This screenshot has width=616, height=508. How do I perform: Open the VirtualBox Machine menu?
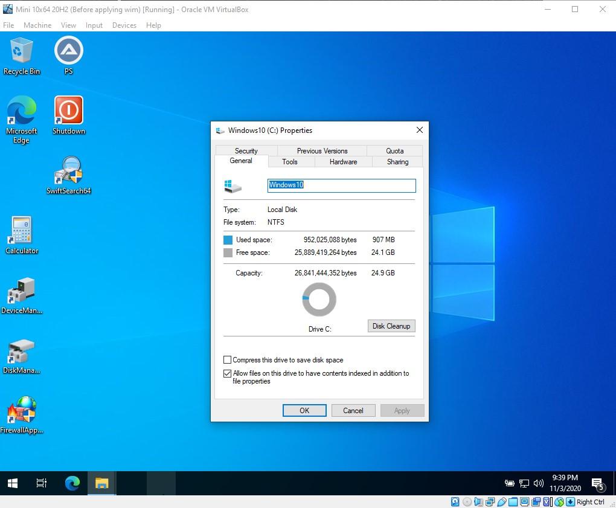37,25
